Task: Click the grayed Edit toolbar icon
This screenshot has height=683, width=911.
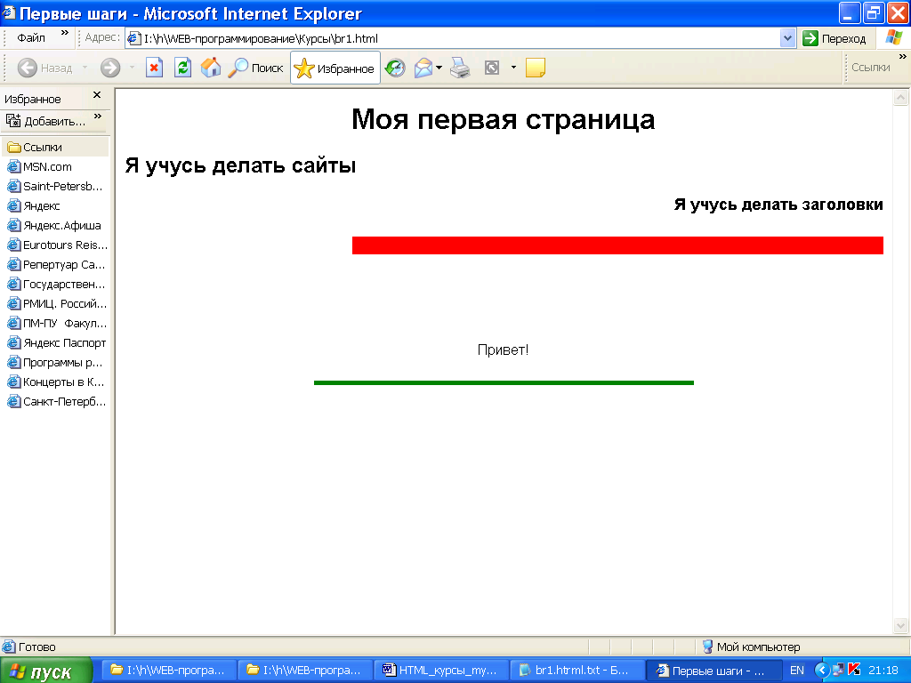Action: (492, 68)
